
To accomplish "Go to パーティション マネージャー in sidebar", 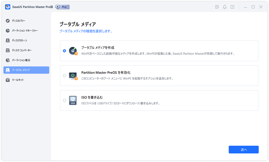I will [x=25, y=31].
